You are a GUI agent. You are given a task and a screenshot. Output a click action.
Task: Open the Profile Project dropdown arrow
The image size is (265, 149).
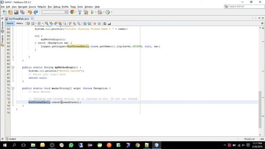pyautogui.click(x=111, y=12)
